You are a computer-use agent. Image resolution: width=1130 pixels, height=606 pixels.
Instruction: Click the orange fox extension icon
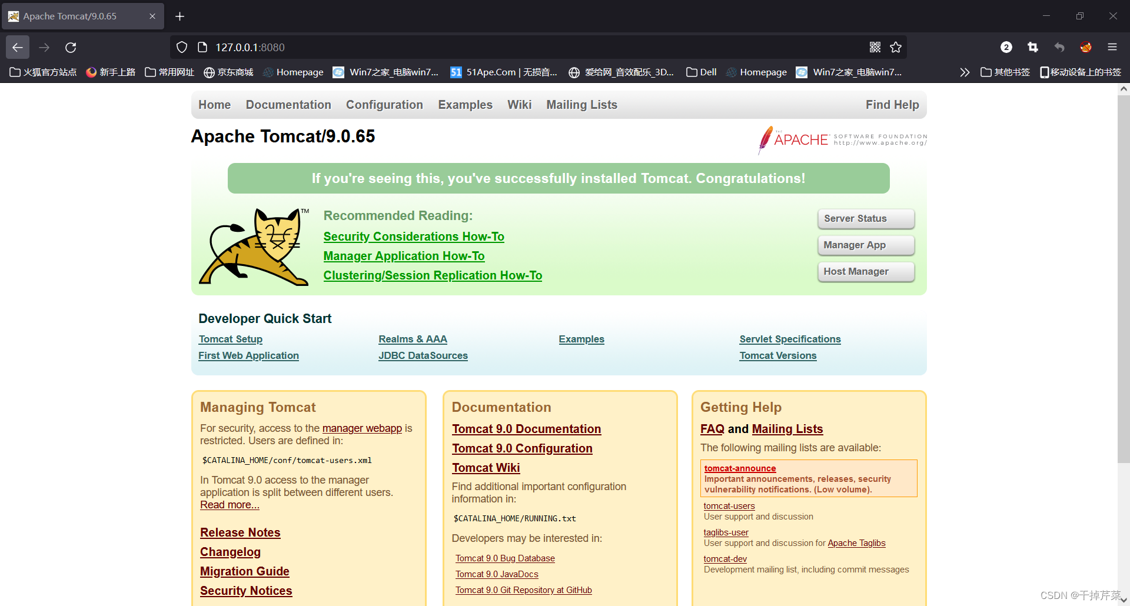click(1086, 47)
